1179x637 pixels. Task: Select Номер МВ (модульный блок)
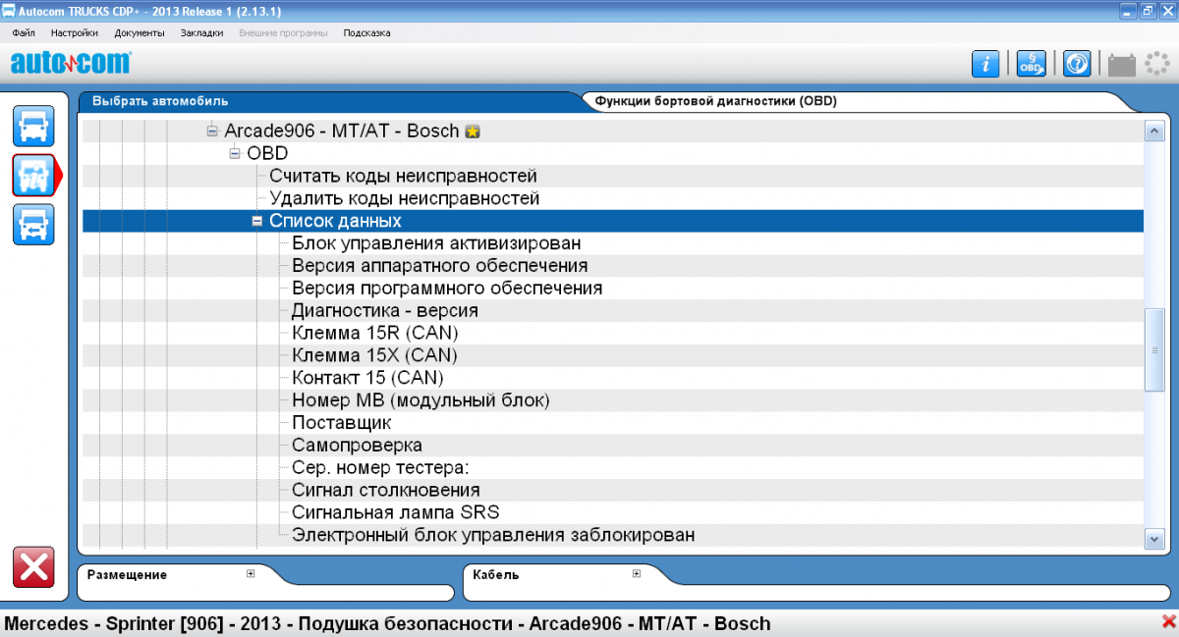coord(421,400)
